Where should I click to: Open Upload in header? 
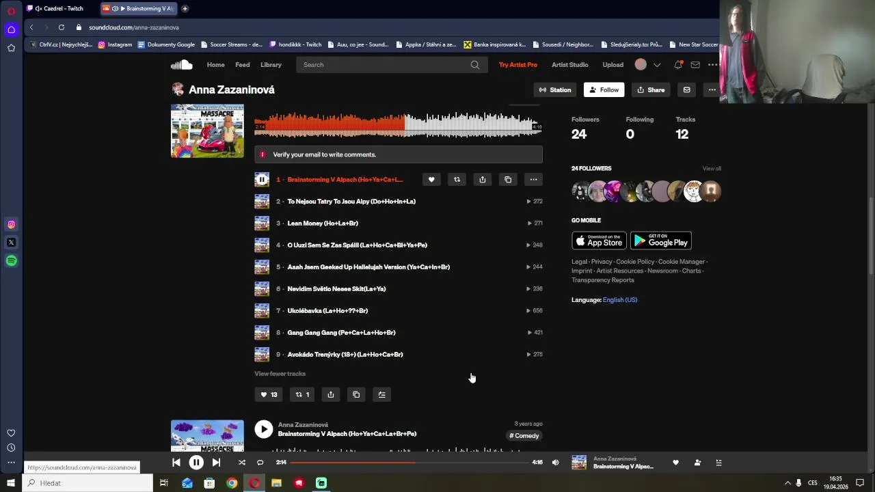click(612, 65)
